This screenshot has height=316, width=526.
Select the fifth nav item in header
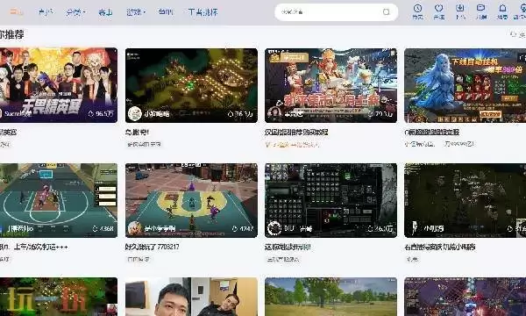pyautogui.click(x=166, y=12)
